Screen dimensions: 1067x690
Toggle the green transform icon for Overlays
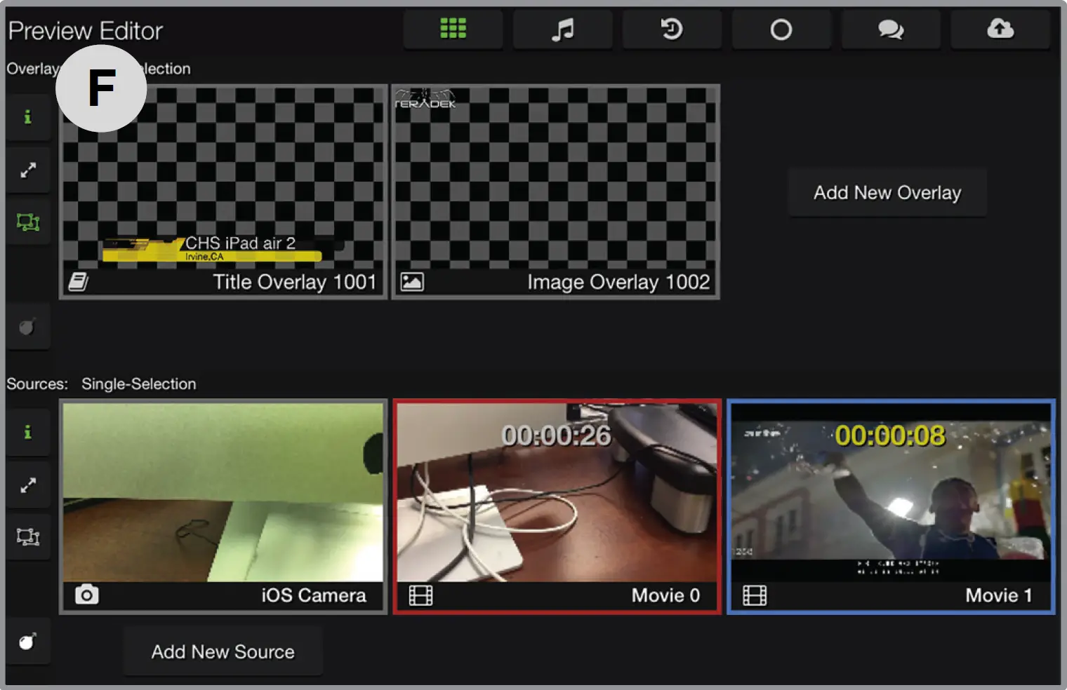click(x=28, y=223)
